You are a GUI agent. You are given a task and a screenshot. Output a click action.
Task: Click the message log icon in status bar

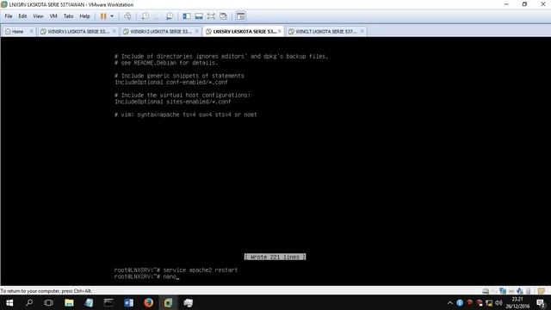(542, 291)
